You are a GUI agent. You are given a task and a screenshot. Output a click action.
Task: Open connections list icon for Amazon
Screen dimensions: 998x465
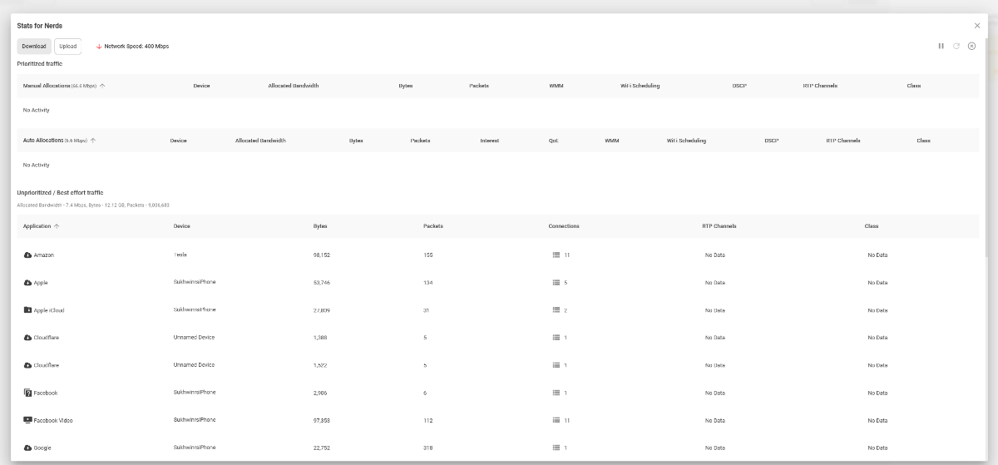pyautogui.click(x=556, y=255)
